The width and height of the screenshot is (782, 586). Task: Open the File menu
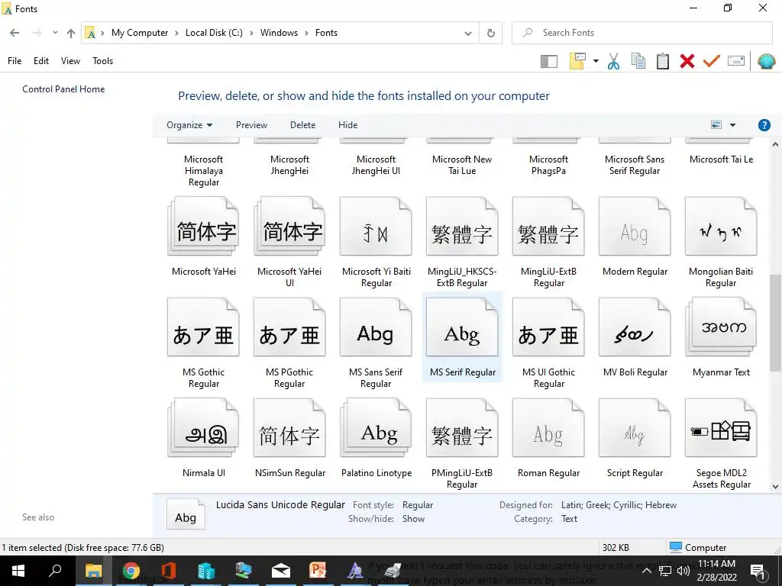click(x=15, y=61)
